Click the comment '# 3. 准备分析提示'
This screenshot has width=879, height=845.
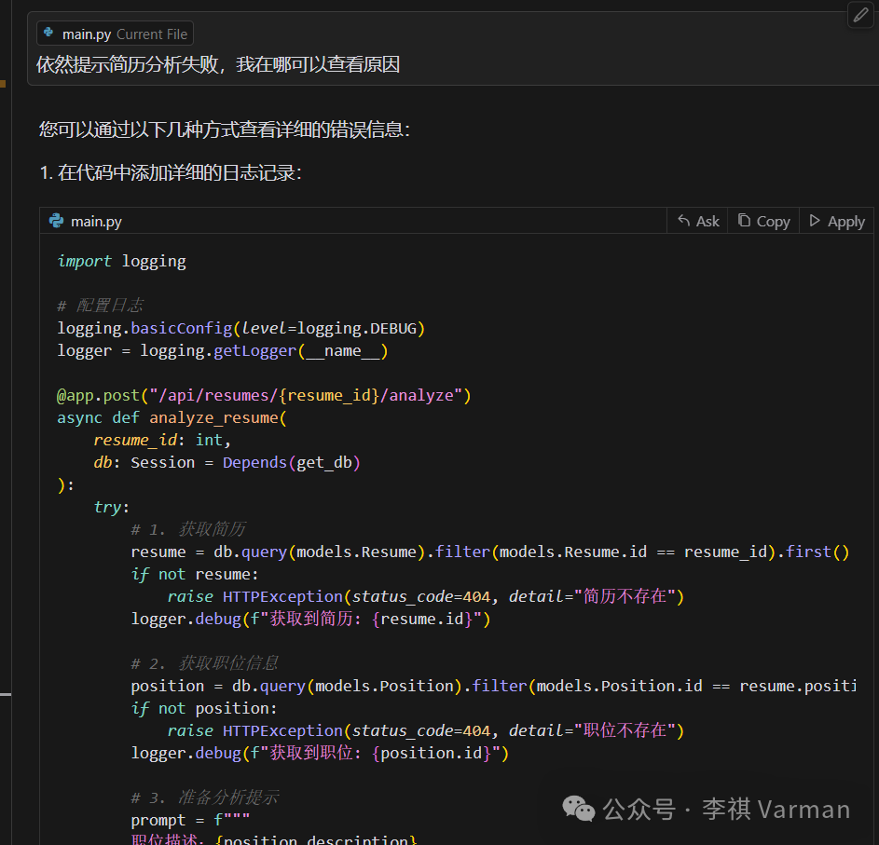pyautogui.click(x=205, y=797)
